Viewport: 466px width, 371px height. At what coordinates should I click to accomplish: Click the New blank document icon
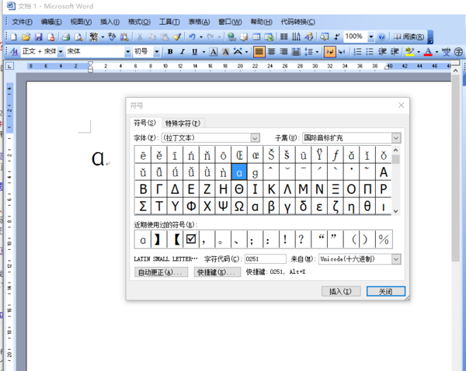[14, 36]
